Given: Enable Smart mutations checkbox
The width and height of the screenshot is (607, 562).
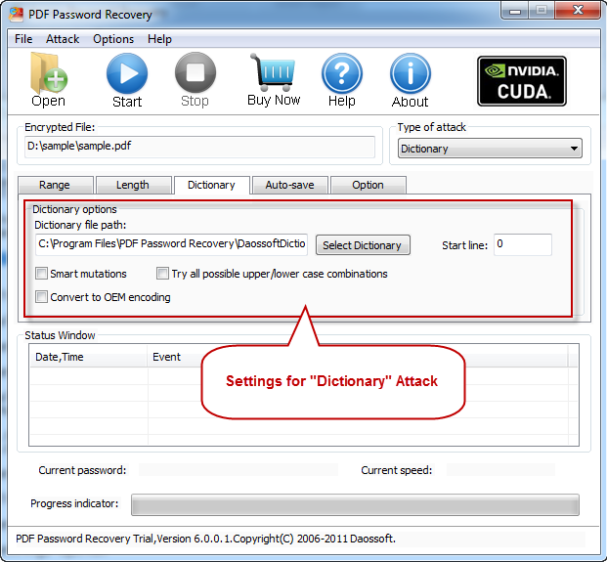Looking at the screenshot, I should (x=41, y=274).
